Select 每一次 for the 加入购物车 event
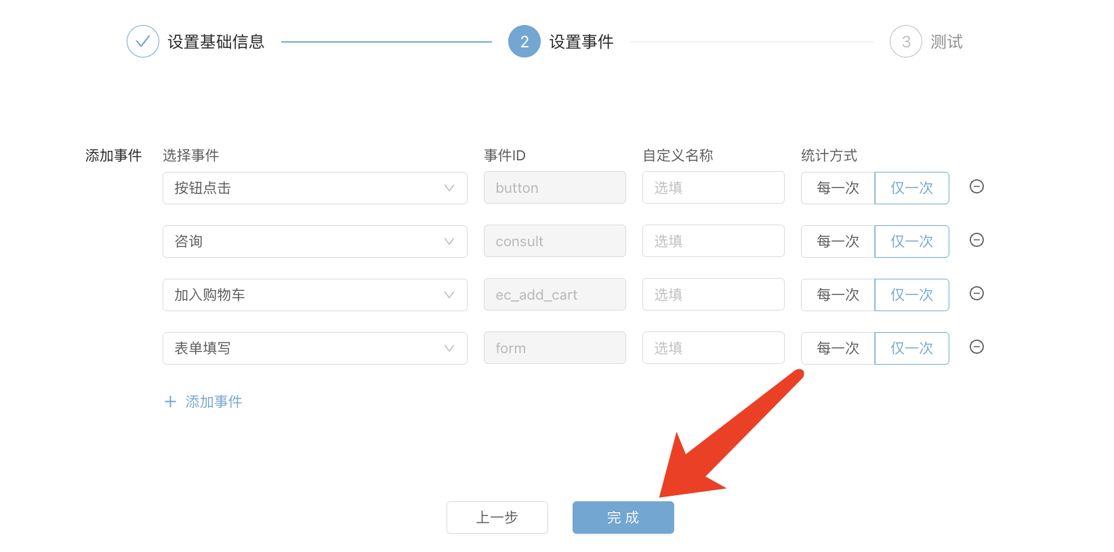 click(838, 295)
